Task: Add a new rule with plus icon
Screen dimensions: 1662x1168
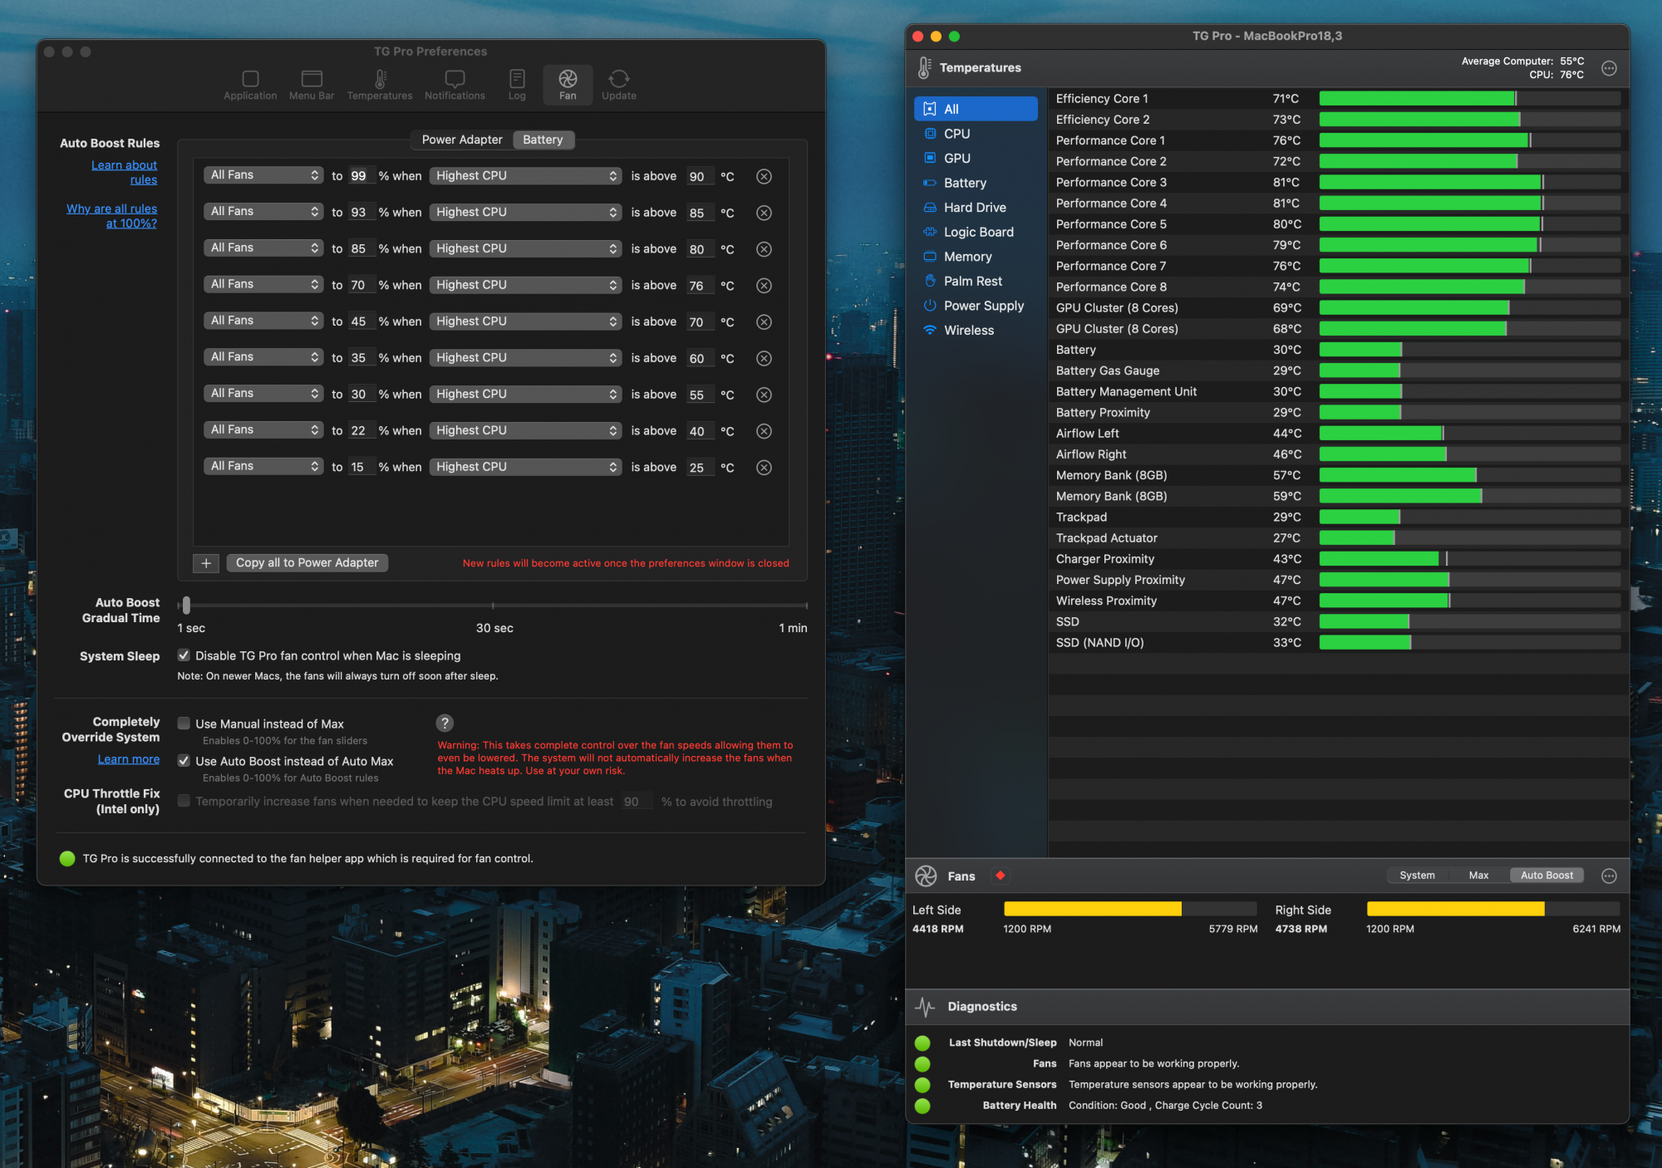Action: (206, 563)
